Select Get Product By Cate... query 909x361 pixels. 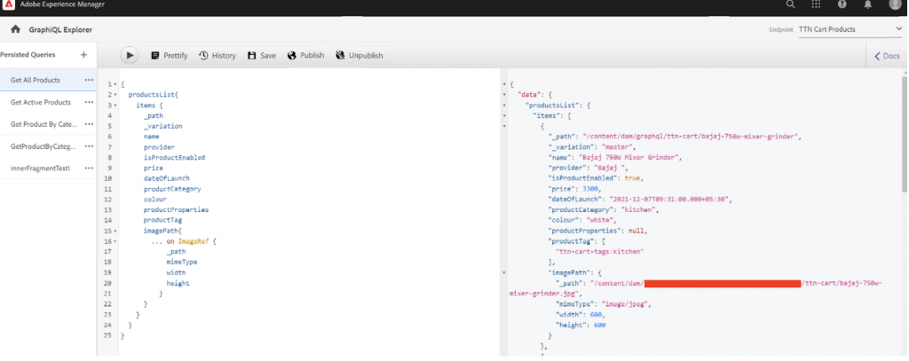point(44,124)
